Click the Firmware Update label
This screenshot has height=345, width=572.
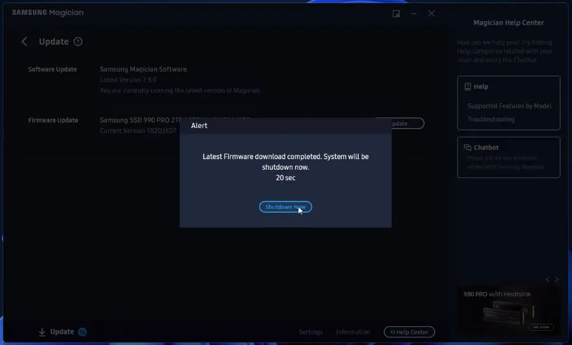53,120
